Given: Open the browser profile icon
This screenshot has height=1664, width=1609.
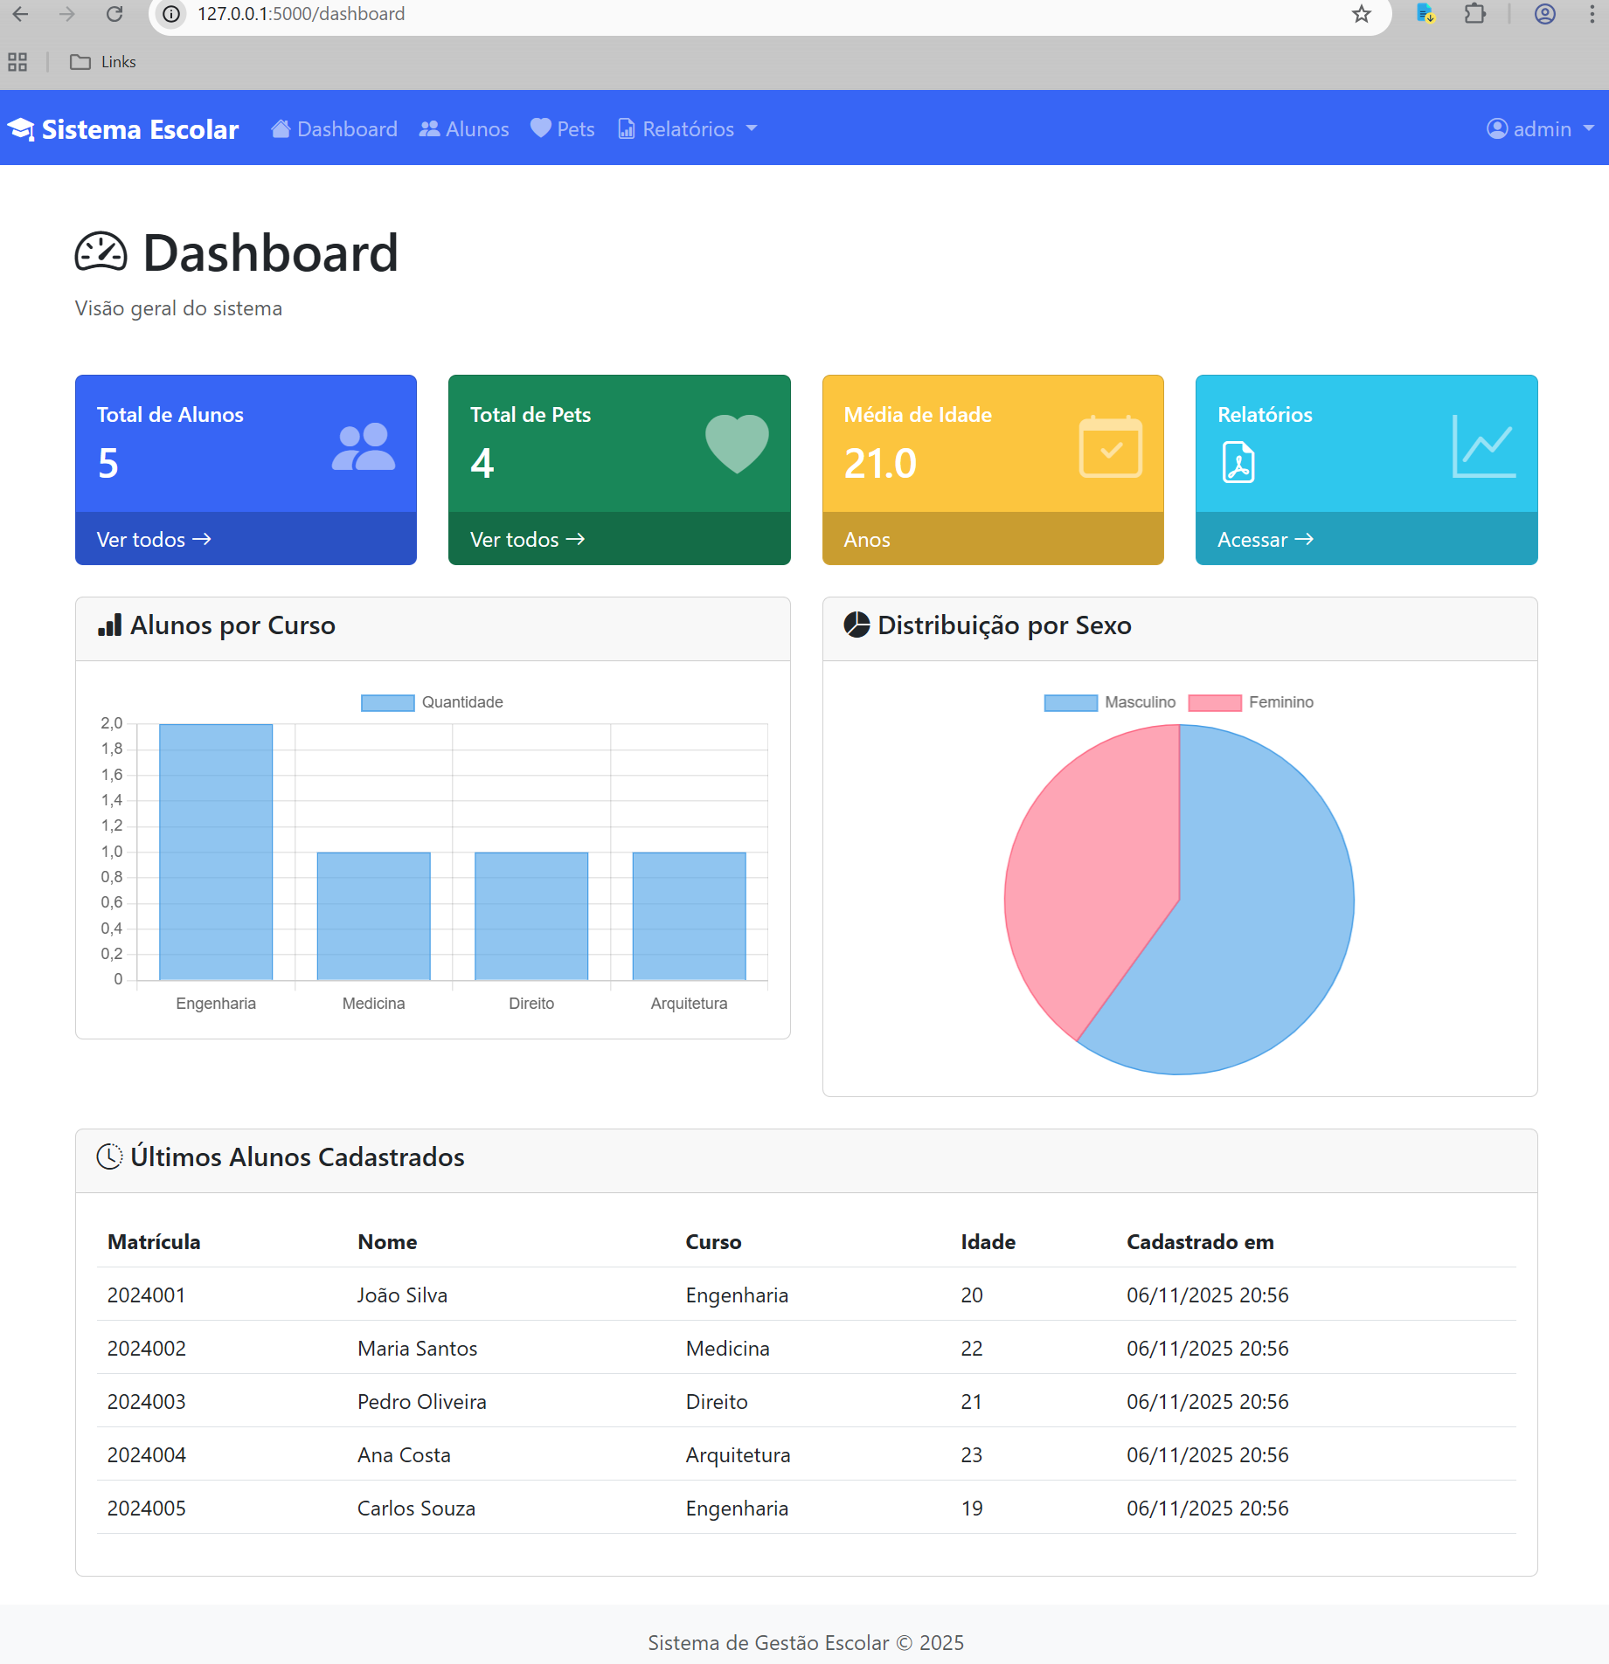Looking at the screenshot, I should 1545,14.
